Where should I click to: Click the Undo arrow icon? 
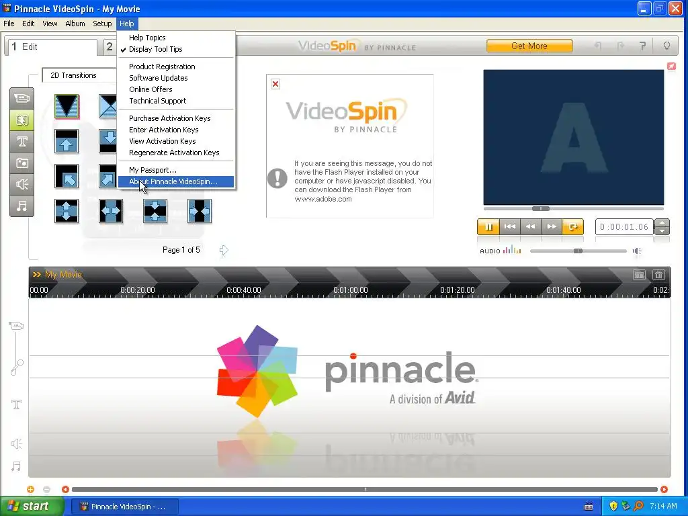pos(598,46)
